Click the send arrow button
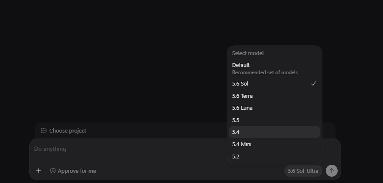 pyautogui.click(x=331, y=171)
